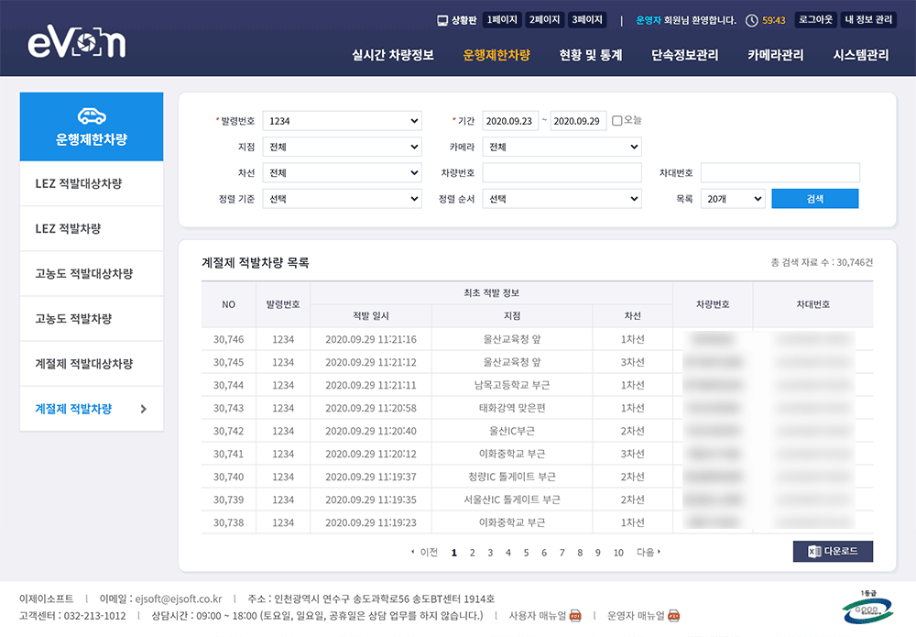Click the 다운로드 Excel download button
Screen dimensions: 916x637
click(x=833, y=552)
